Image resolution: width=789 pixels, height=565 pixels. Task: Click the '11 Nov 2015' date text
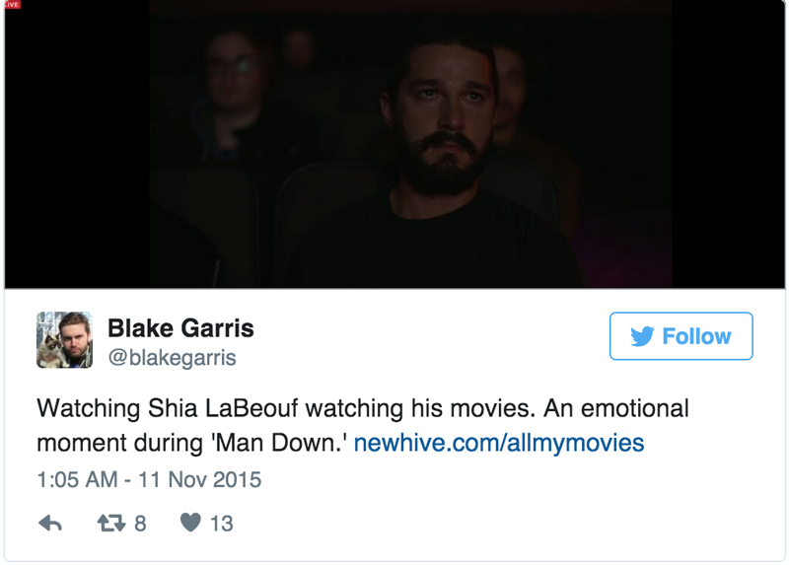[x=200, y=479]
